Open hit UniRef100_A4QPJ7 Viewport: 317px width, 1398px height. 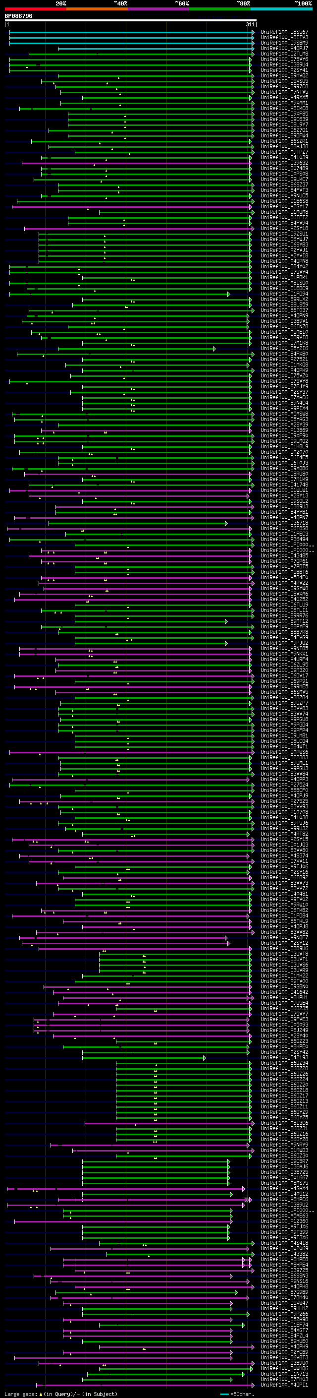point(284,48)
